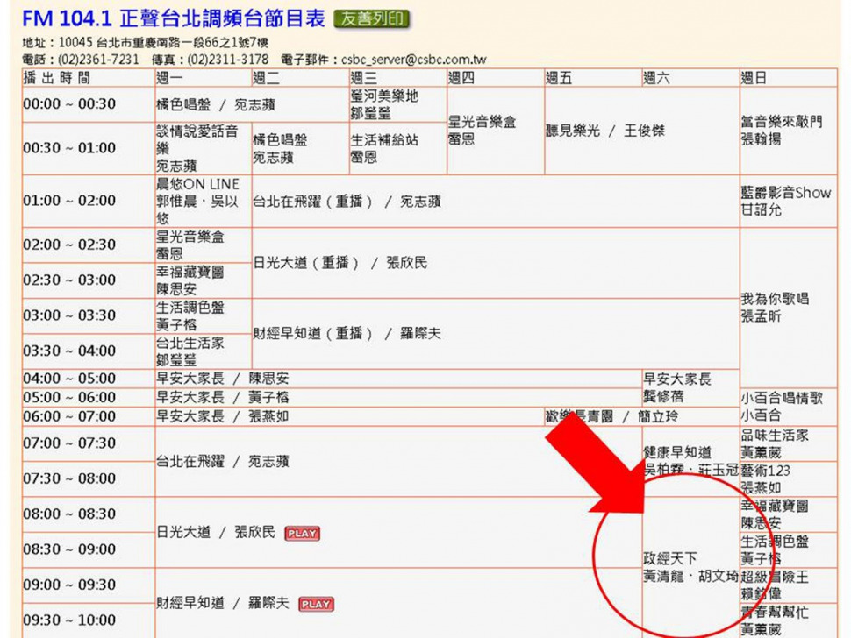Click the 週一 column header

(204, 77)
